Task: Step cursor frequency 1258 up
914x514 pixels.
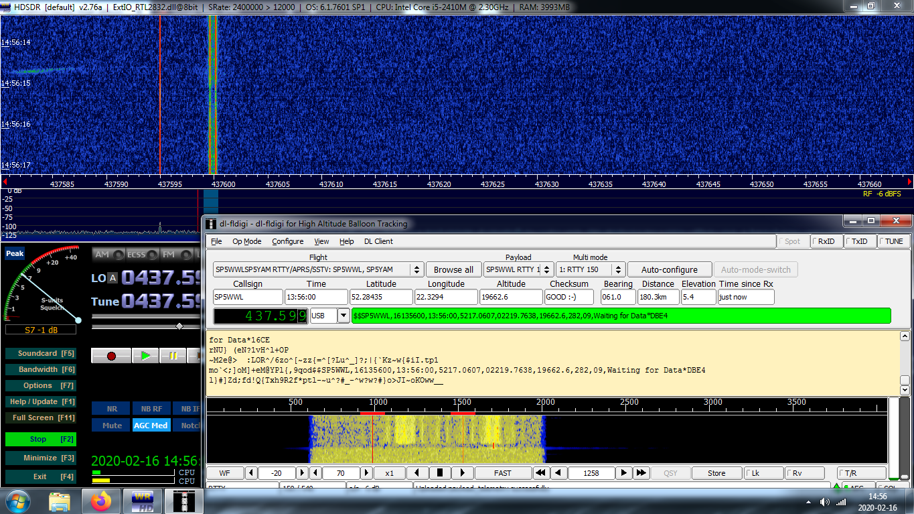Action: coord(624,473)
